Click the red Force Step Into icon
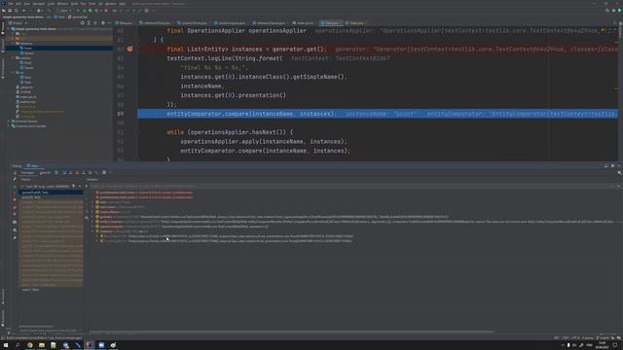The width and height of the screenshot is (623, 350). tap(77, 173)
